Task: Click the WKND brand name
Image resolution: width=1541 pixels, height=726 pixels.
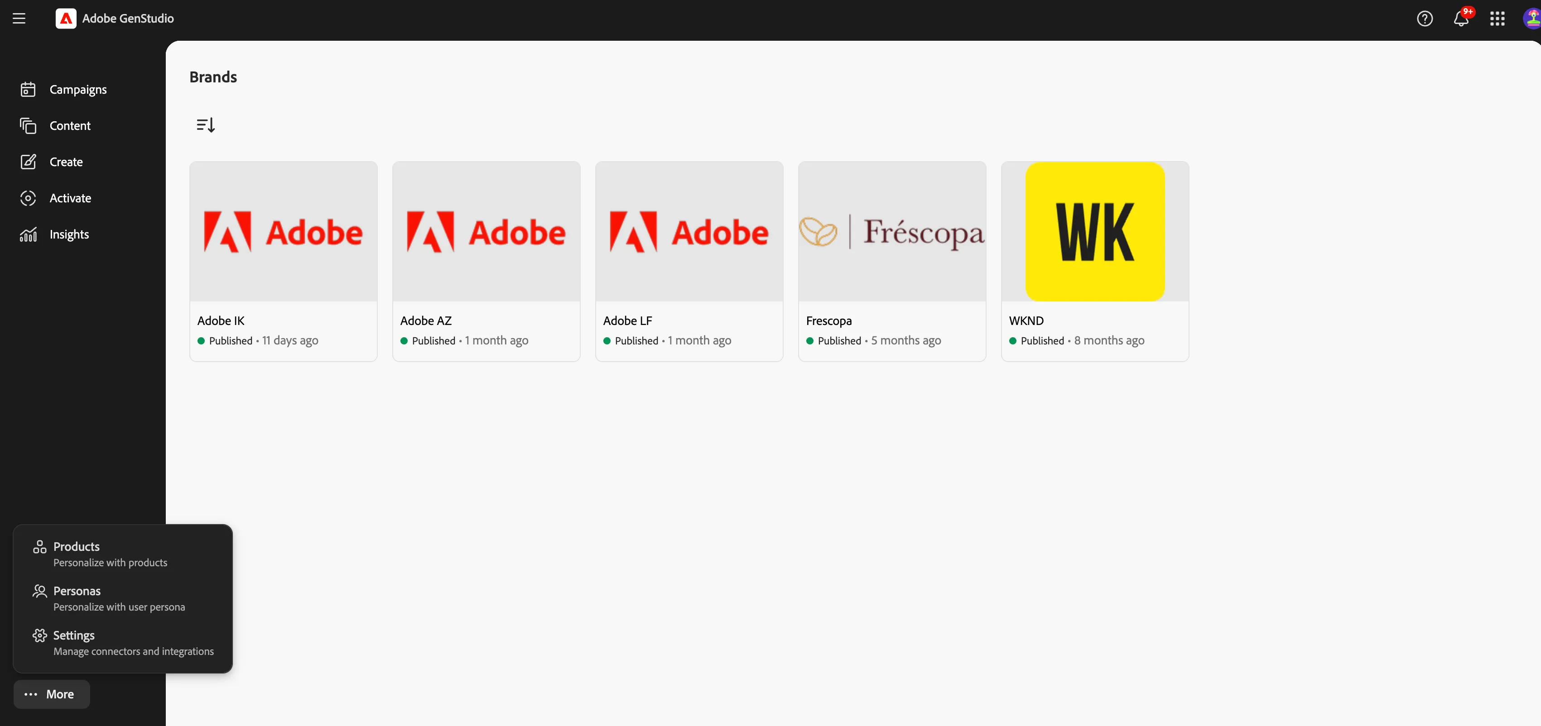Action: tap(1026, 321)
